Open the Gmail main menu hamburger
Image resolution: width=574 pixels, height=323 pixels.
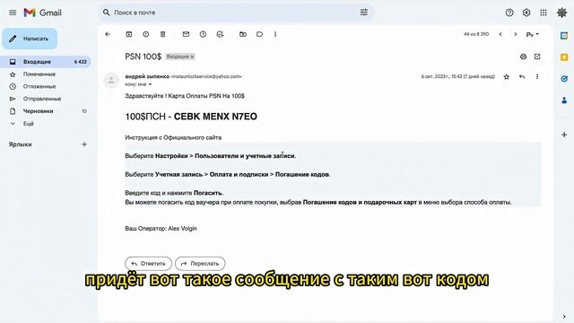[13, 13]
